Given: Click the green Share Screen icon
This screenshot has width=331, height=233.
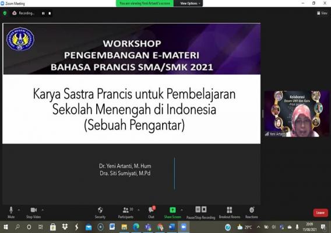Looking at the screenshot, I should tap(172, 210).
